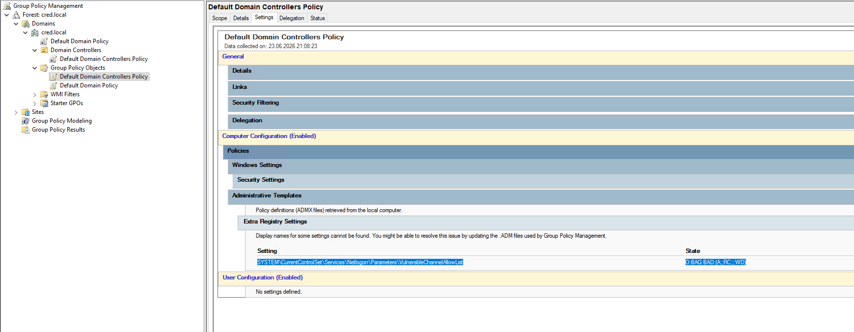Select the Group Policy Modeling node
Image resolution: width=854 pixels, height=332 pixels.
coord(62,121)
